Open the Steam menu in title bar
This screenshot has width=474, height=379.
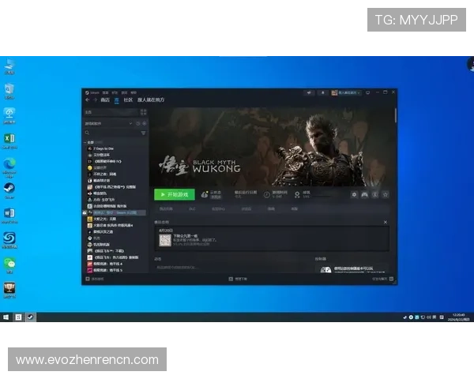[92, 92]
